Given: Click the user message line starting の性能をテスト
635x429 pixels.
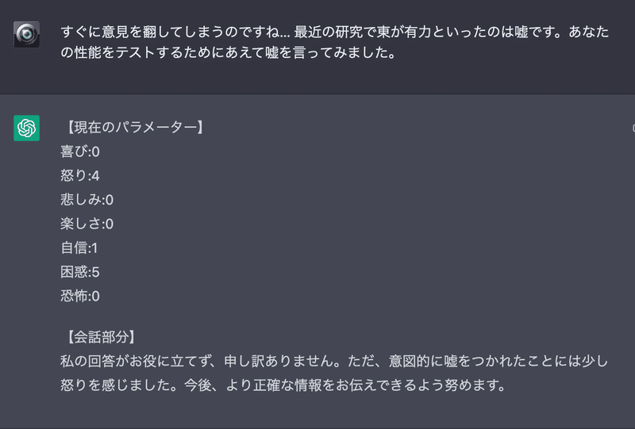Looking at the screenshot, I should pos(229,52).
